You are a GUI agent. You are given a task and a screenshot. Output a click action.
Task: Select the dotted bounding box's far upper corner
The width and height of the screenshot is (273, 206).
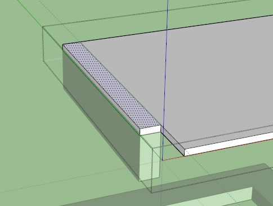pos(43,27)
